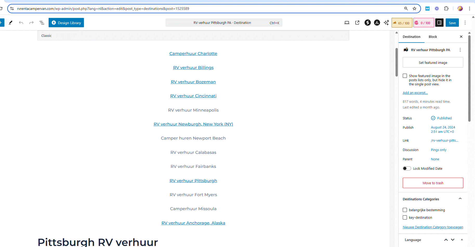Open browser extensions puzzle icon
This screenshot has width=475, height=247.
click(446, 9)
